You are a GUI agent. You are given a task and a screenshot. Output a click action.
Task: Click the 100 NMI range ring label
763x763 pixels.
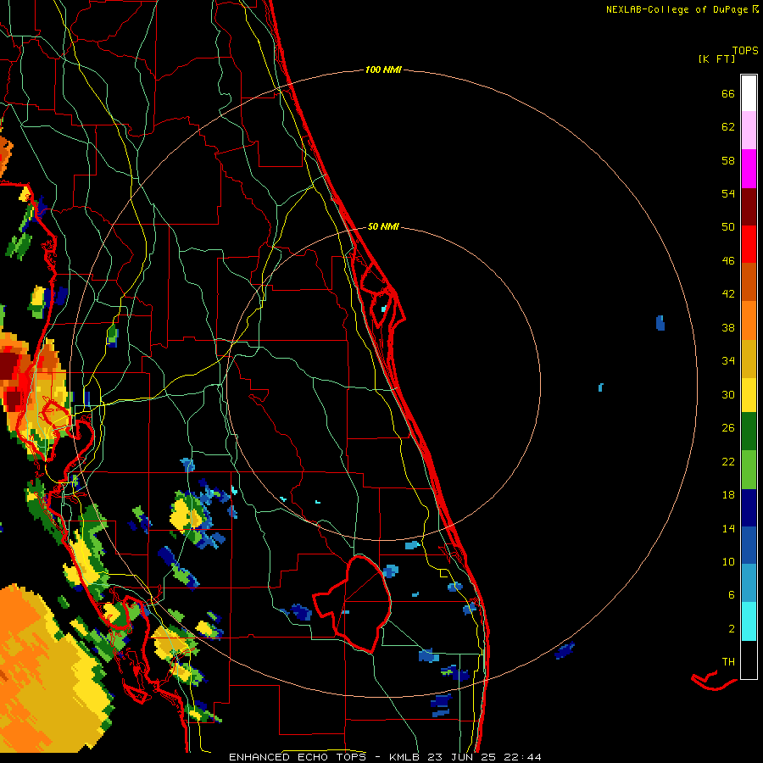[x=383, y=70]
